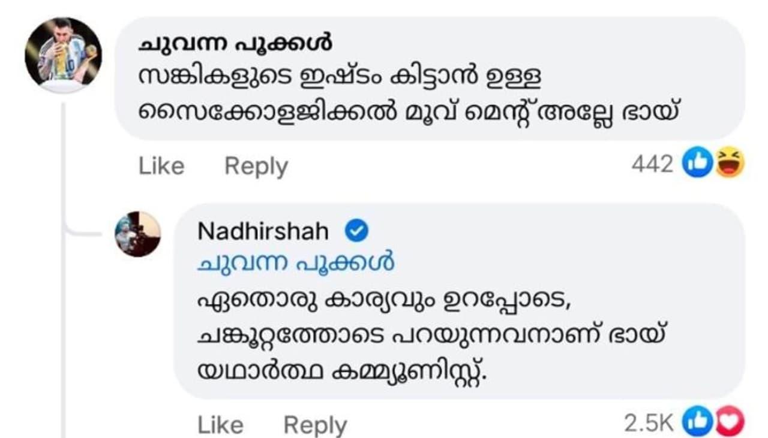This screenshot has width=768, height=438.
Task: Open Nadhirshah's small profile picture
Action: point(138,234)
